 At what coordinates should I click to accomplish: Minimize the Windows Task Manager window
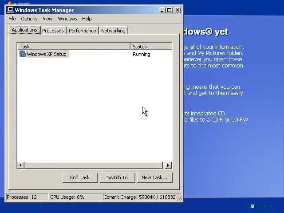(162, 10)
